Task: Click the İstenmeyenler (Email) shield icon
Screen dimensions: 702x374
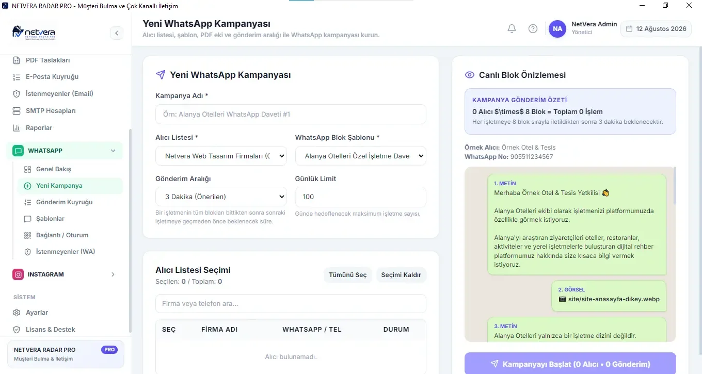Action: (x=17, y=94)
